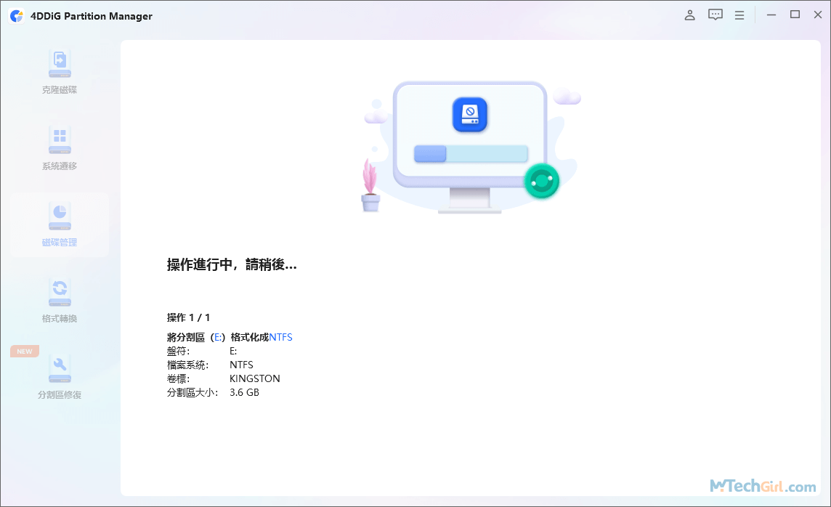Click the green refresh badge in the illustration
Image resolution: width=831 pixels, height=507 pixels.
tap(543, 181)
